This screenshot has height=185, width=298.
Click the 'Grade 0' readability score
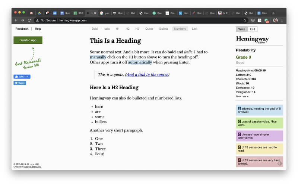(244, 57)
